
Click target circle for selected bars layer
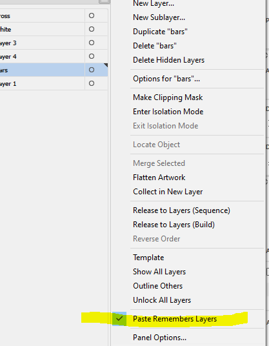(x=92, y=70)
